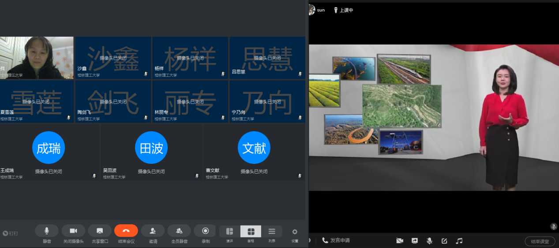This screenshot has height=248, width=559.
Task: Click 发言申请 speak request
Action: (336, 241)
